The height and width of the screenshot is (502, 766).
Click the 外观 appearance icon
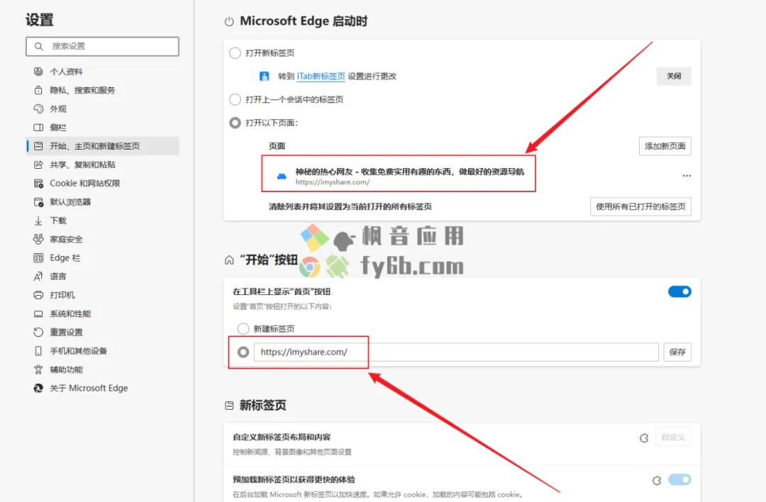click(38, 108)
